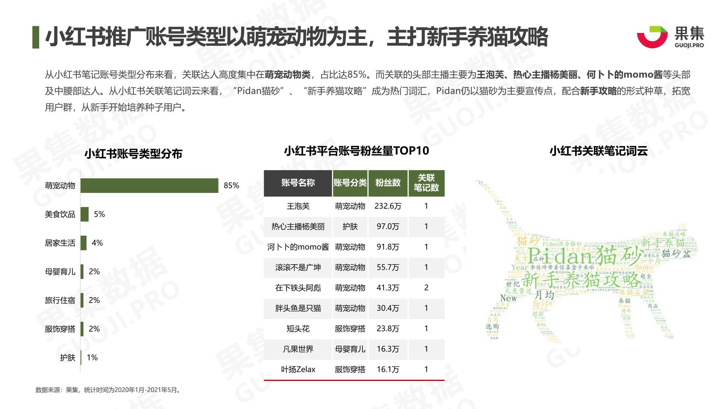Click the 美食饮品 bar in chart
Screen dimensions: 728x409
coord(84,214)
